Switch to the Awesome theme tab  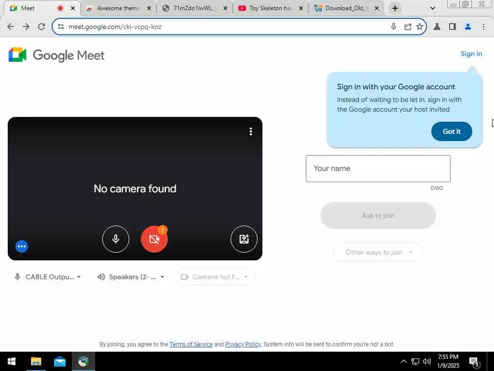pyautogui.click(x=118, y=8)
